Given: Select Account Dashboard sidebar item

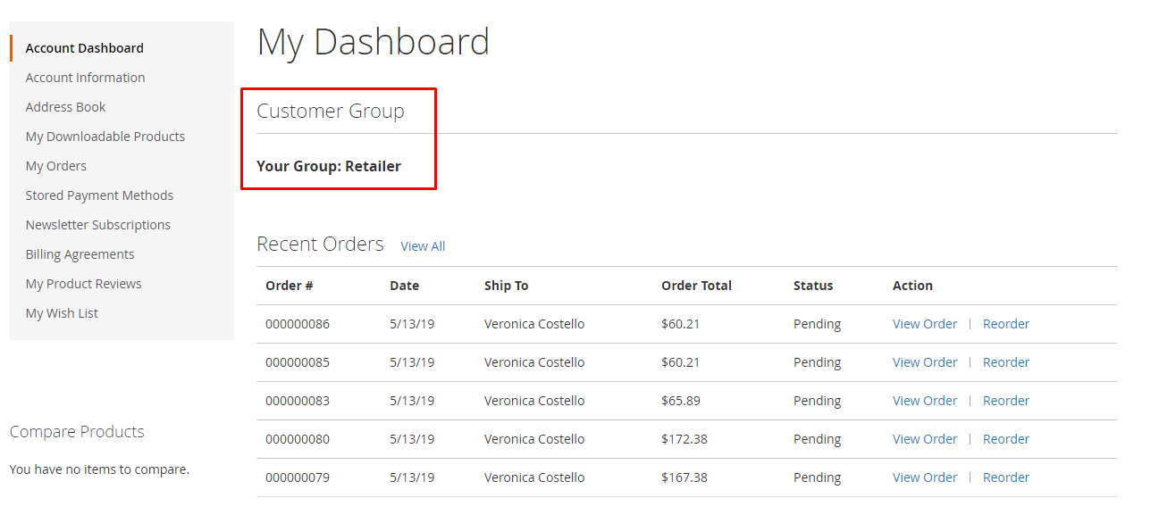Looking at the screenshot, I should pyautogui.click(x=84, y=48).
